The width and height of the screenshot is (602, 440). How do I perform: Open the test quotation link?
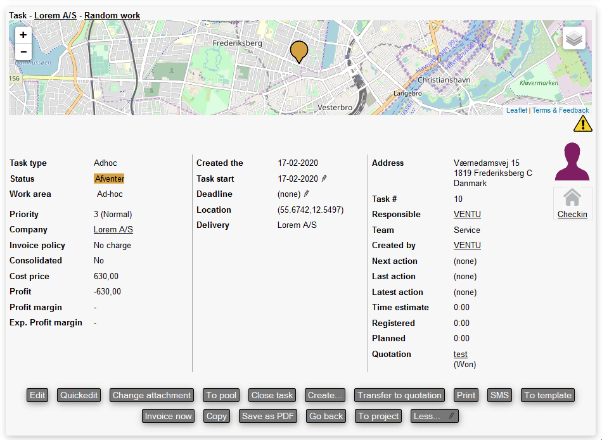coord(460,355)
